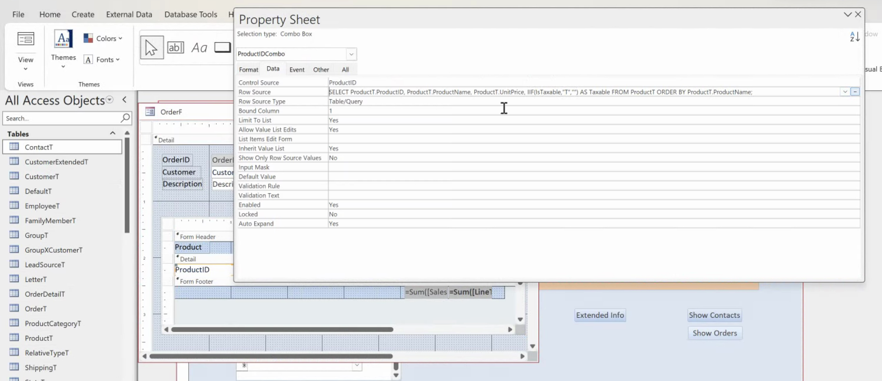Click the View icon in ribbon
This screenshot has height=381, width=882.
coord(26,39)
